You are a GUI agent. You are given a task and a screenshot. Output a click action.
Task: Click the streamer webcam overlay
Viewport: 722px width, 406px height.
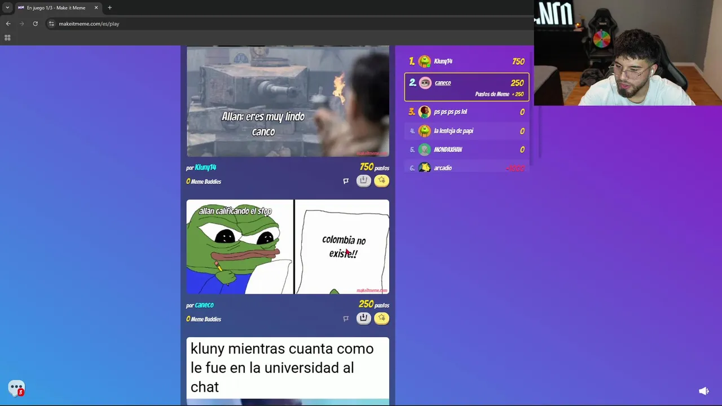628,53
